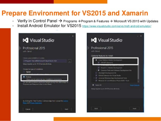
Task: Click 'Professional 2015' heading in features window
Action: [102, 48]
